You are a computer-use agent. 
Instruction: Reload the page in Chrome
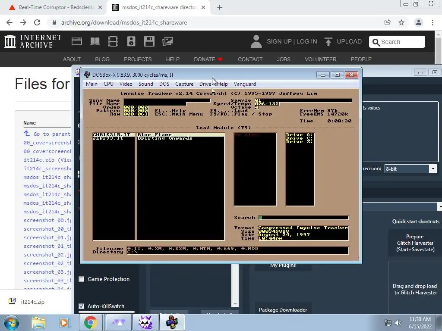click(x=37, y=22)
